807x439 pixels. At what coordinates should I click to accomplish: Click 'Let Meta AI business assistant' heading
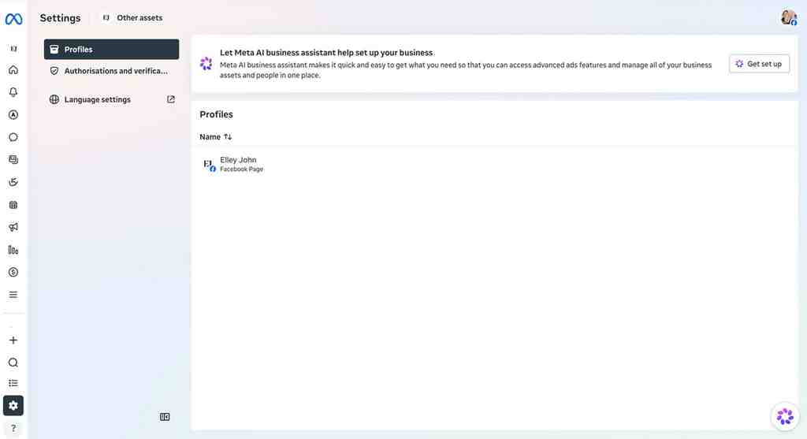(326, 53)
